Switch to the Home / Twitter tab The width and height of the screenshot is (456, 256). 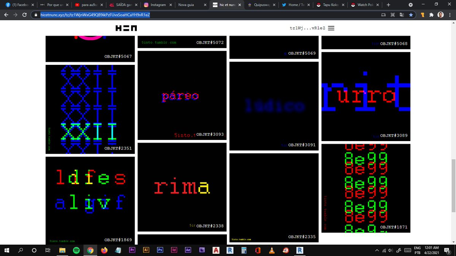pos(295,5)
